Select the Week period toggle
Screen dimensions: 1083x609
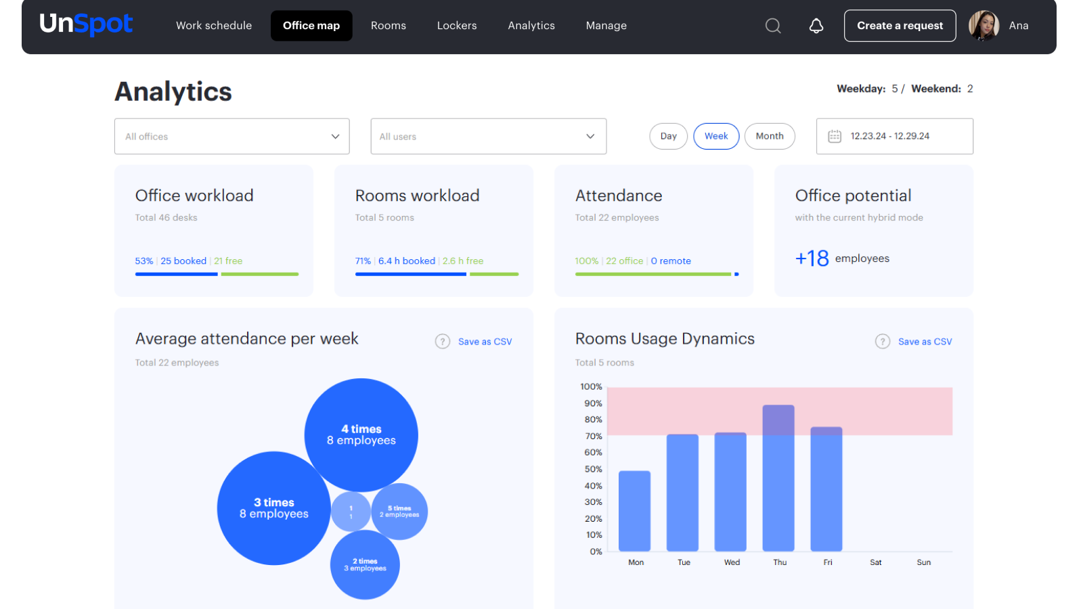click(716, 136)
